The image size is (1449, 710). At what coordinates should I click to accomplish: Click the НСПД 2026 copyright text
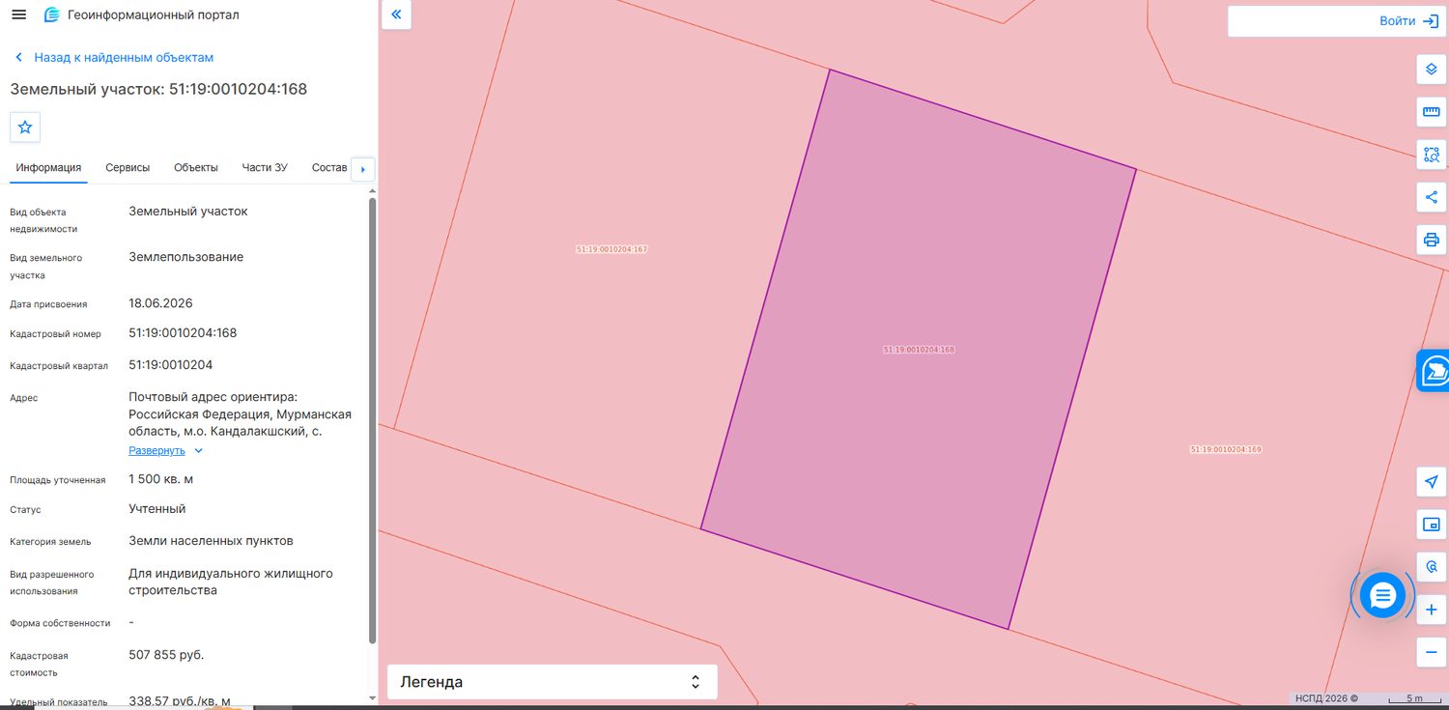pyautogui.click(x=1327, y=697)
